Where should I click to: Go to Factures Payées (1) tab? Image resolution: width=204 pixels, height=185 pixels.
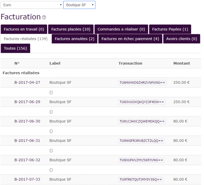[170, 29]
